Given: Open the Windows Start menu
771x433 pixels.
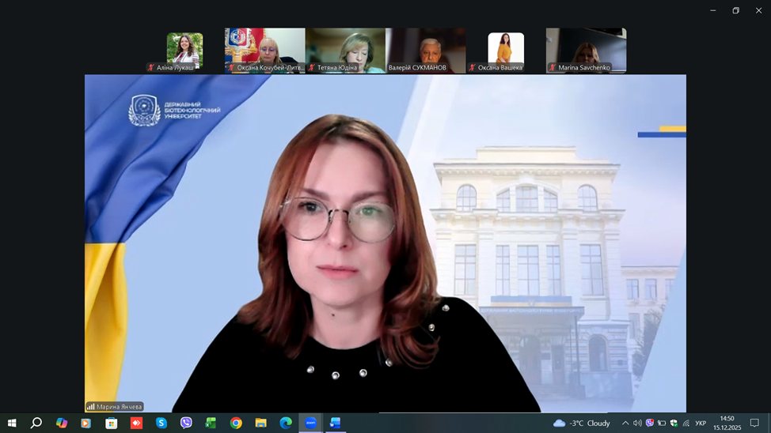Looking at the screenshot, I should point(12,423).
